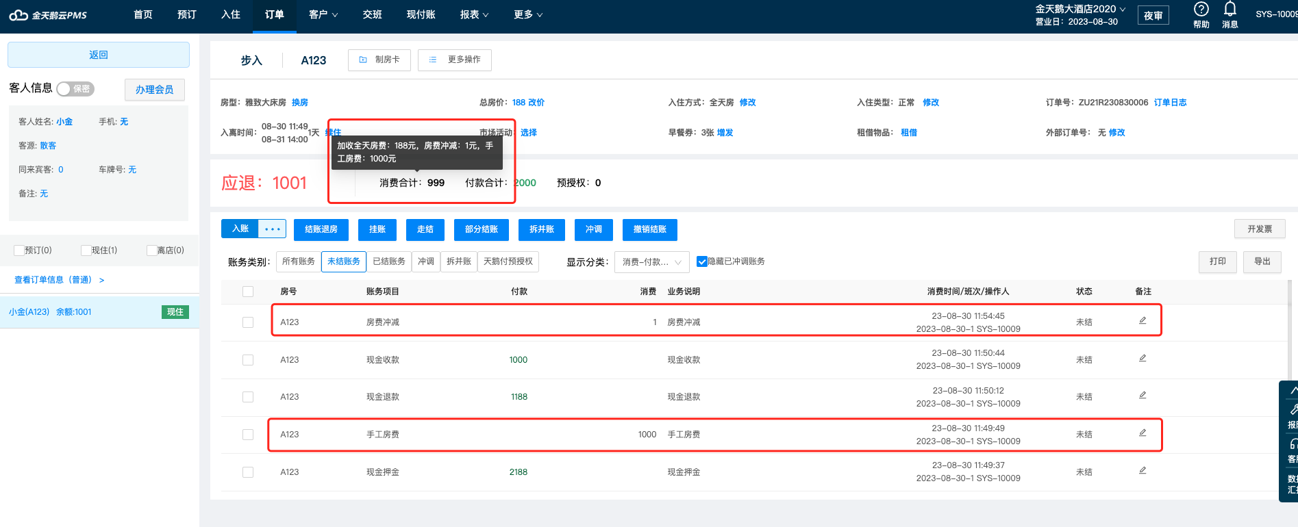Select the 现金收款 row checkbox
This screenshot has height=527, width=1298.
[248, 360]
